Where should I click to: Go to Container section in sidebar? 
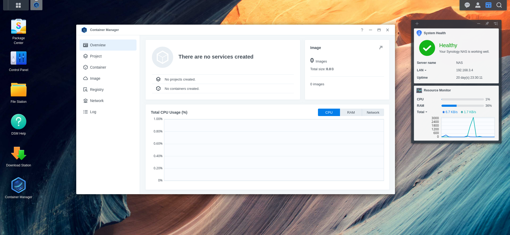click(x=98, y=67)
